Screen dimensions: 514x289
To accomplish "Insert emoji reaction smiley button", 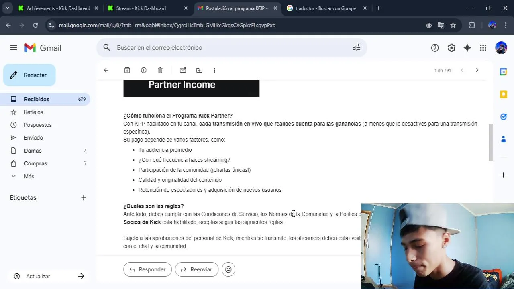I will pos(228,269).
